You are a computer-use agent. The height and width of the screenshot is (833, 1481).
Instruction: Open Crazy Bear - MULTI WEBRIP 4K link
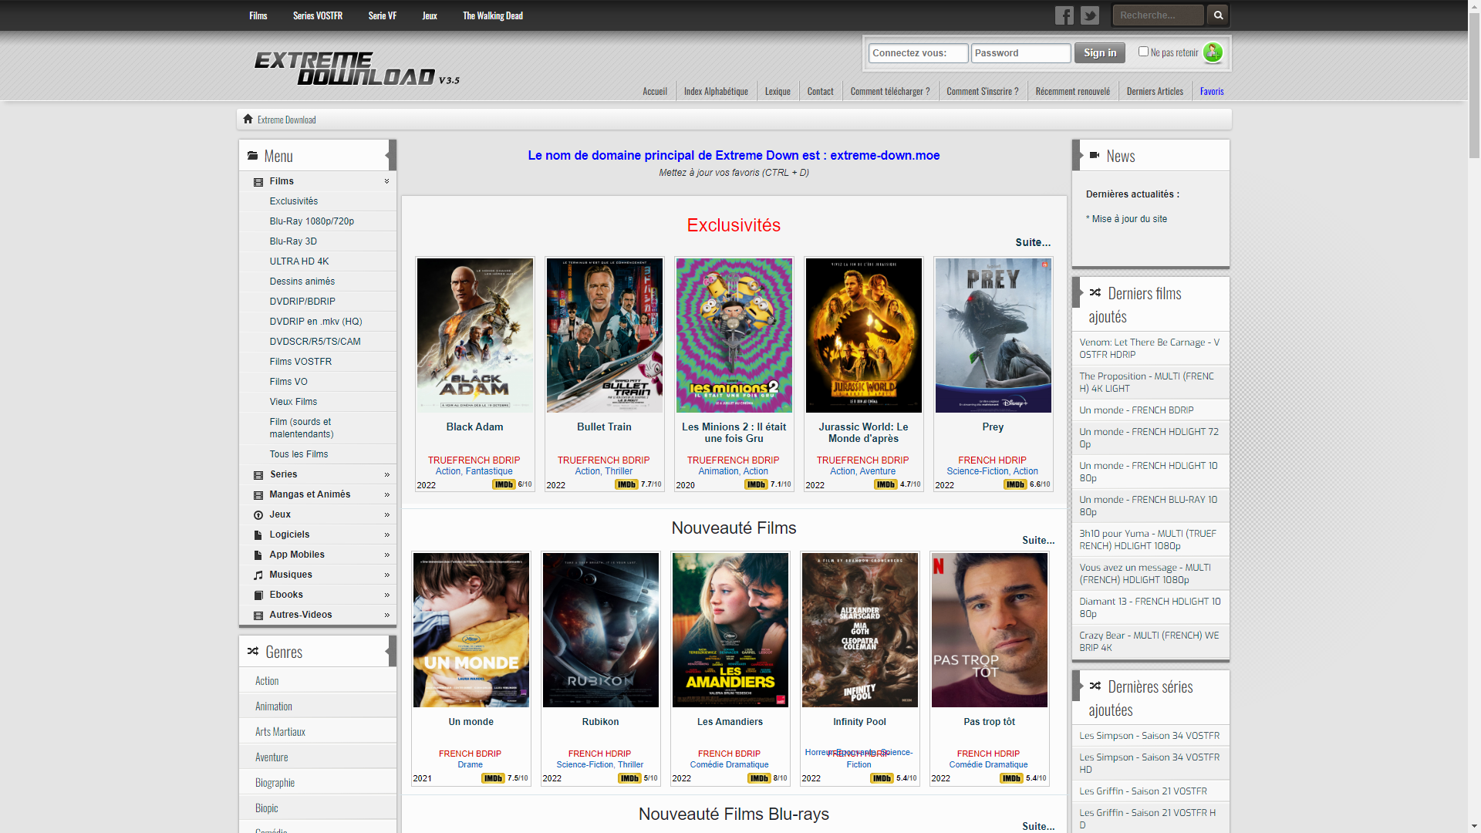pyautogui.click(x=1149, y=642)
